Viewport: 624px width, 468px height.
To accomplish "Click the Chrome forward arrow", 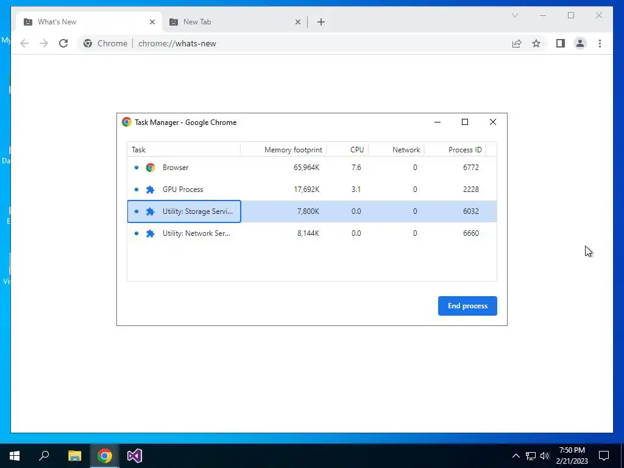I will [x=44, y=43].
